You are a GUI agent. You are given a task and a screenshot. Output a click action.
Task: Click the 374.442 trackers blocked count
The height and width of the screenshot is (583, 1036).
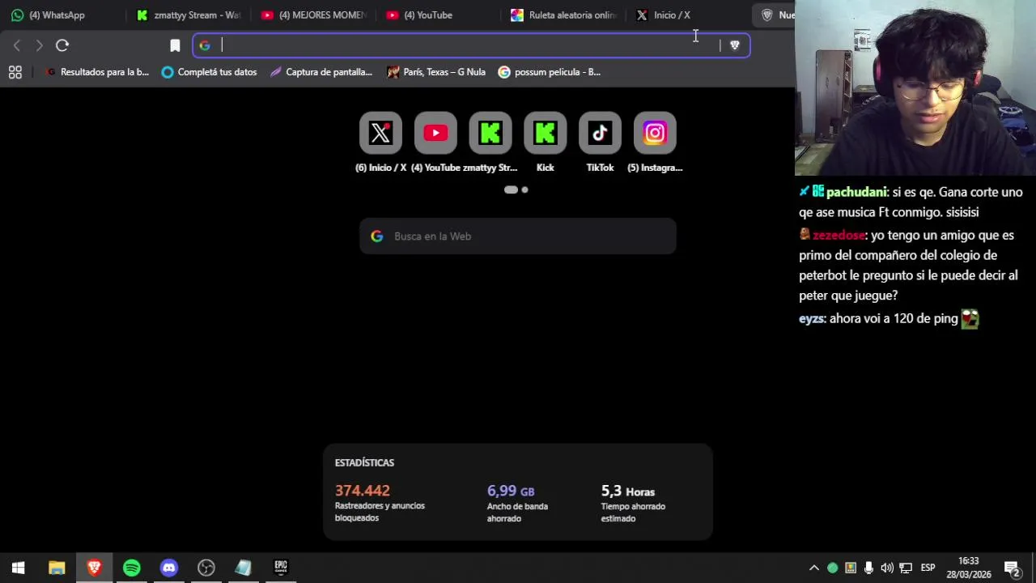363,491
